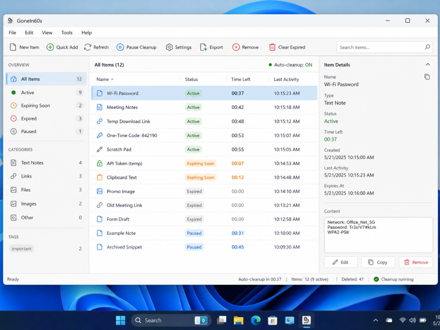Copy item name using the copy icon
The image size is (440, 330).
[427, 76]
